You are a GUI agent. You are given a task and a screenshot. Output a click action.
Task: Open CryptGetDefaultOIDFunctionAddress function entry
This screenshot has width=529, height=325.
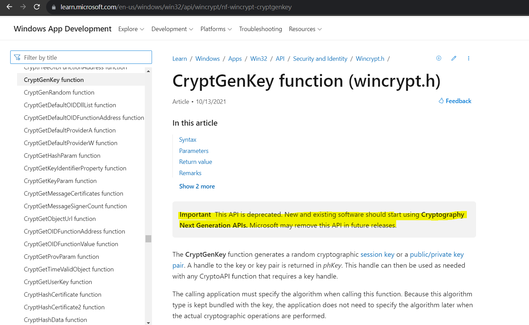[x=84, y=118]
